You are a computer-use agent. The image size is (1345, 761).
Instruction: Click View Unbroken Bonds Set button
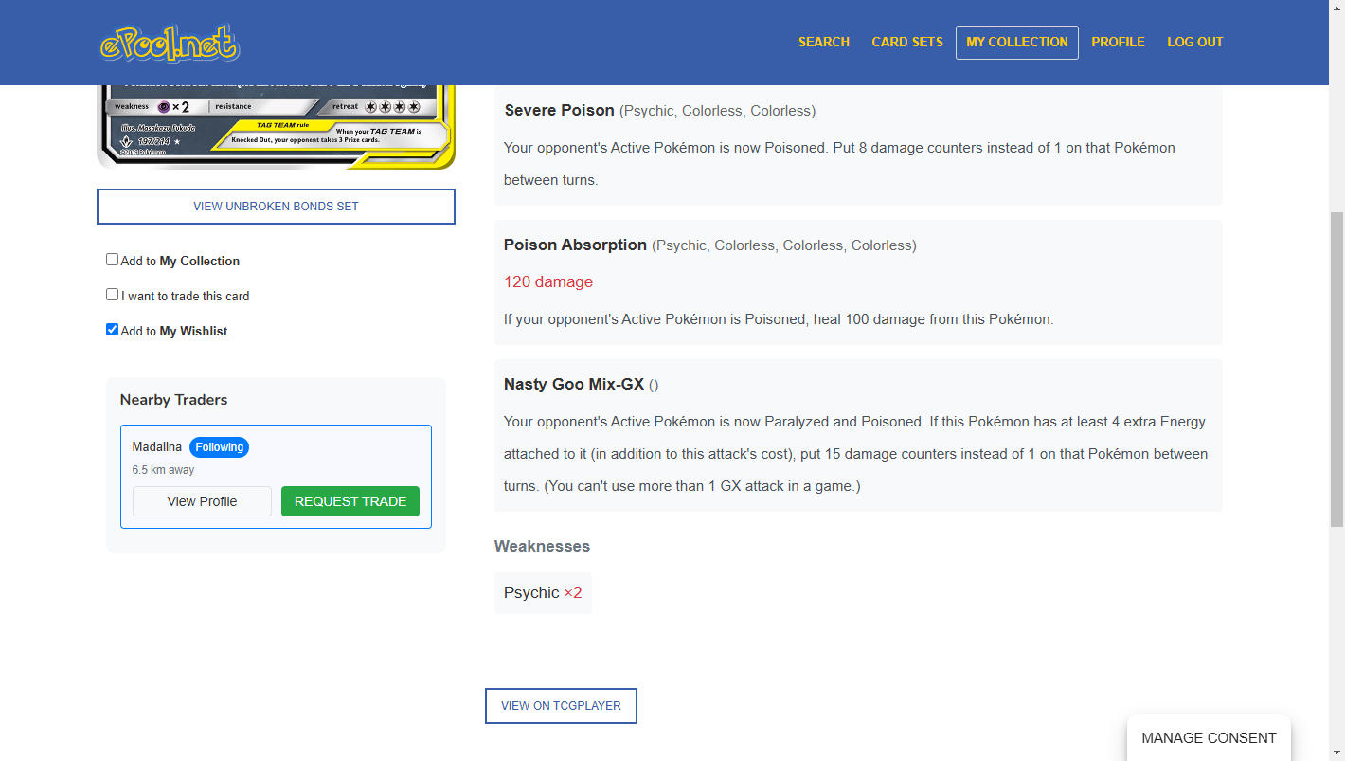click(x=276, y=207)
